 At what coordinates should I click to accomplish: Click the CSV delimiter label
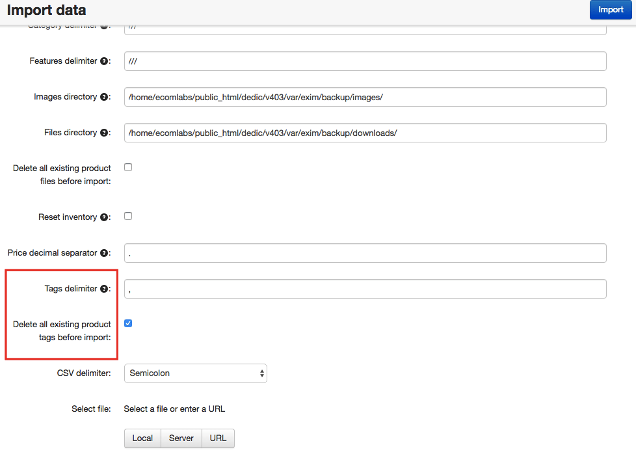click(x=83, y=373)
